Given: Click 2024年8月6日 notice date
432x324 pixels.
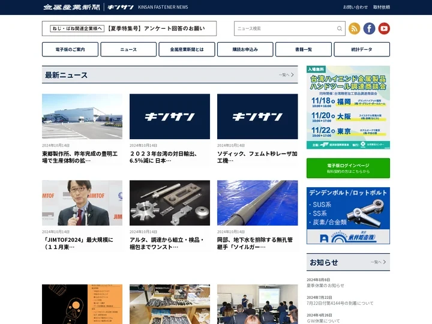Looking at the screenshot, I should (319, 280).
